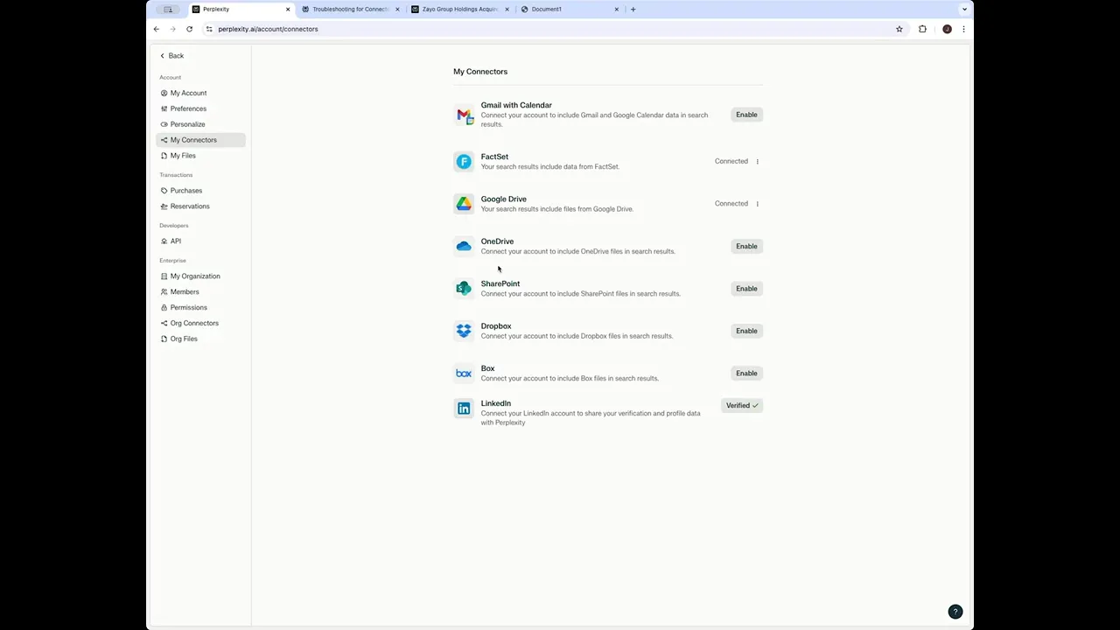Open Purchases in sidebar
This screenshot has height=630, width=1120.
click(200, 191)
